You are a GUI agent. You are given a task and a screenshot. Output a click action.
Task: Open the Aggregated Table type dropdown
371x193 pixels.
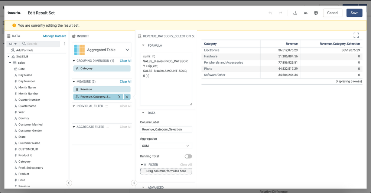pos(127,50)
